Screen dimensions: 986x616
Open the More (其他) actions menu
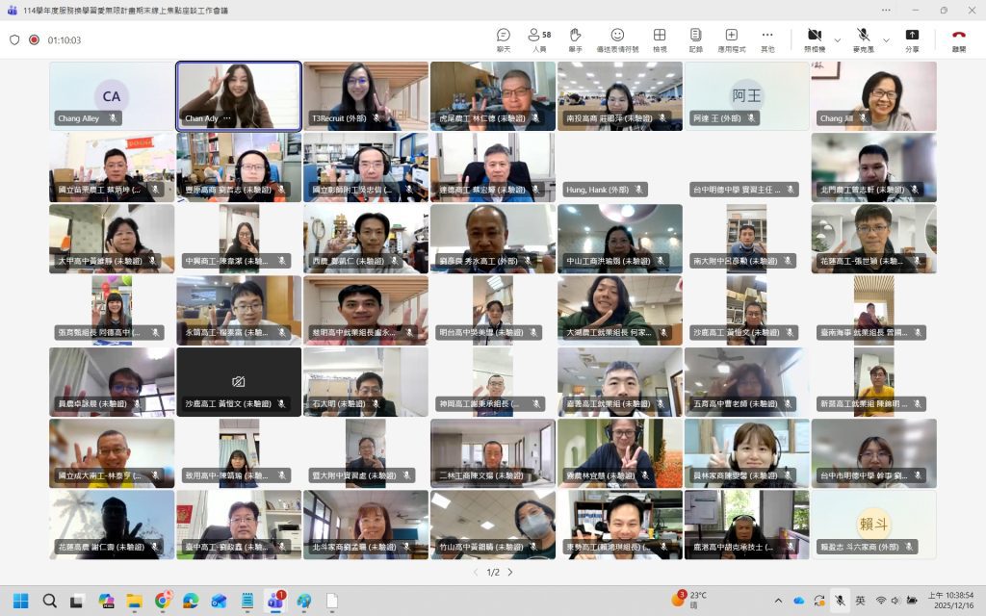tap(767, 39)
